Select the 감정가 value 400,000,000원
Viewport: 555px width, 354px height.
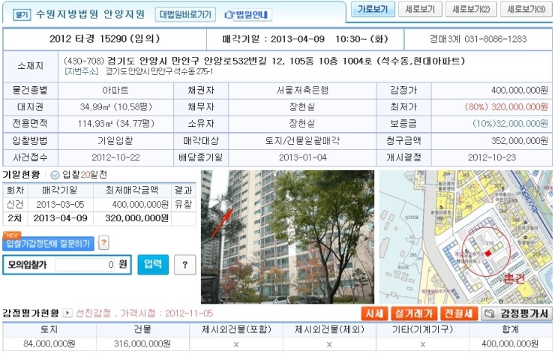point(519,90)
